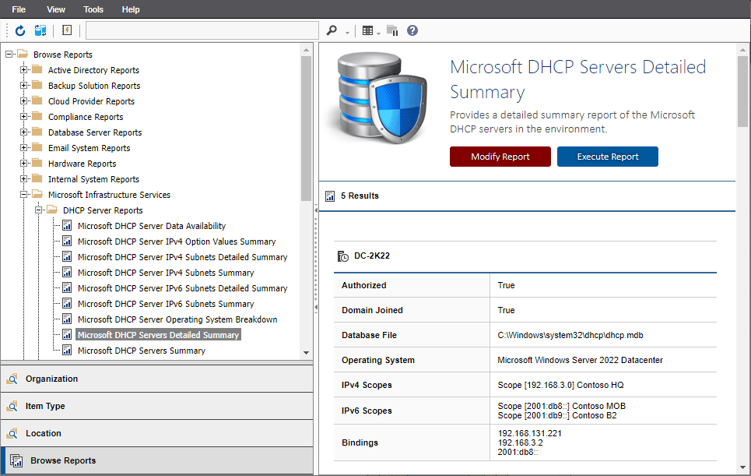Click the IPv4 Subnets Summary report icon
This screenshot has width=751, height=476.
point(68,272)
